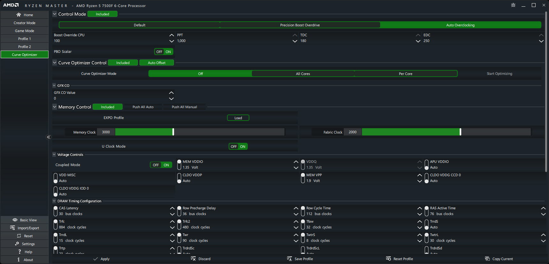Collapse the Curve Optimizer Control section
The height and width of the screenshot is (264, 549).
click(55, 63)
